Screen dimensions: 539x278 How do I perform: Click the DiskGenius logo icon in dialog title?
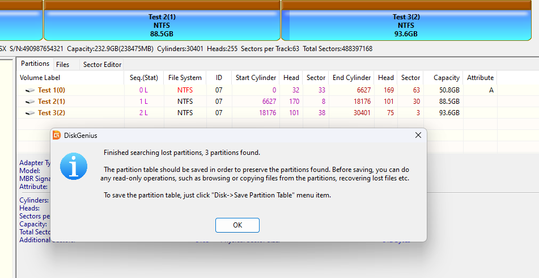tap(57, 135)
